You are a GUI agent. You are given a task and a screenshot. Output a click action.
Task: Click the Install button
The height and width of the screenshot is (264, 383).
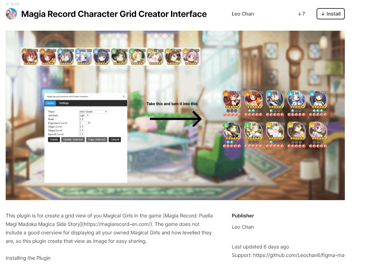click(x=330, y=14)
